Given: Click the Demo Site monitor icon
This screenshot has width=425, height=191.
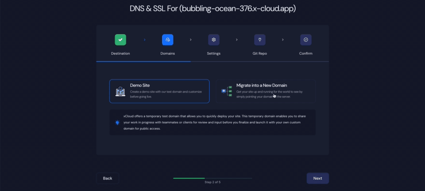Looking at the screenshot, I should 120,91.
